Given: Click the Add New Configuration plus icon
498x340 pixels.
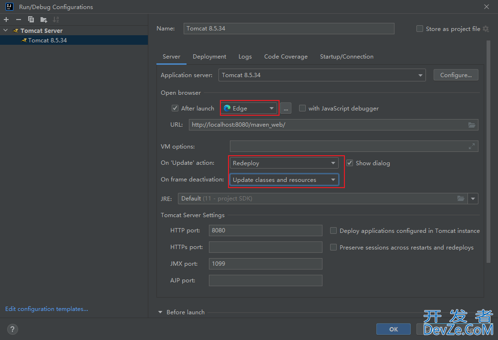Looking at the screenshot, I should click(x=6, y=20).
